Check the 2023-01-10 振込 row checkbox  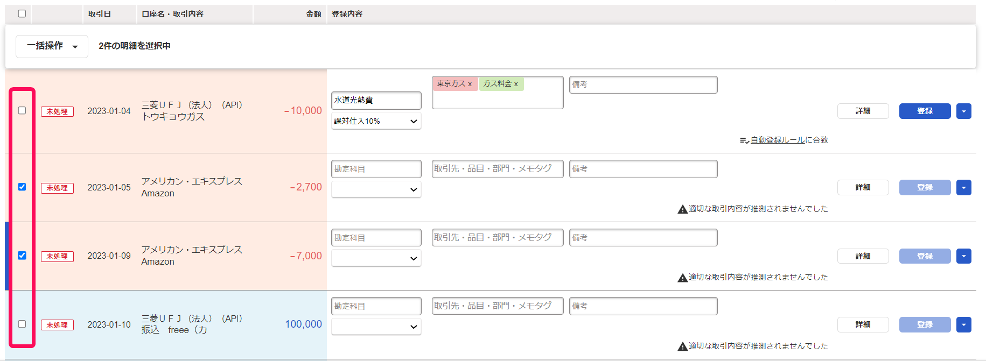[22, 324]
